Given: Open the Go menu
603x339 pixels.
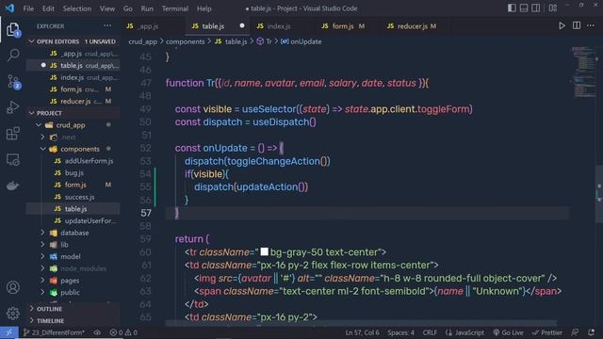Looking at the screenshot, I should (128, 8).
